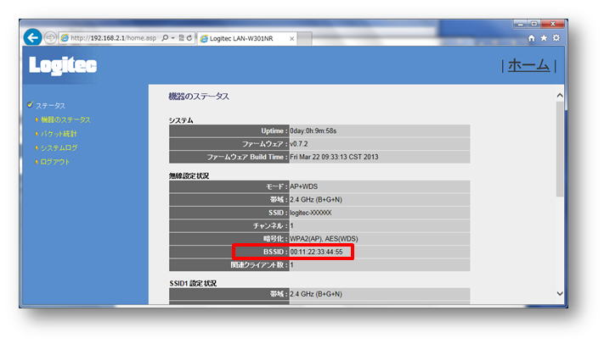Open a new blank tab
This screenshot has width=604, height=344.
[x=304, y=38]
